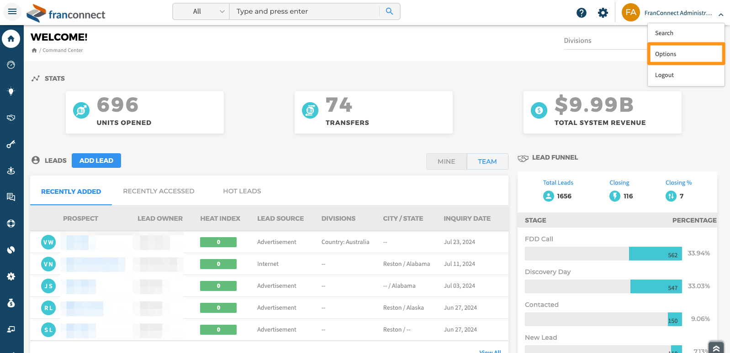Click the FA user avatar
The width and height of the screenshot is (730, 353).
pos(631,12)
